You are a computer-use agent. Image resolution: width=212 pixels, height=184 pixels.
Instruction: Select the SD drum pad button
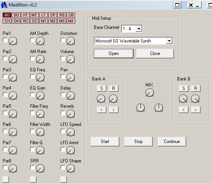click(16, 15)
